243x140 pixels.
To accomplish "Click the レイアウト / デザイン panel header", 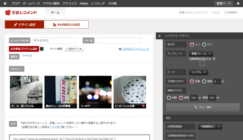I will point(199,36).
